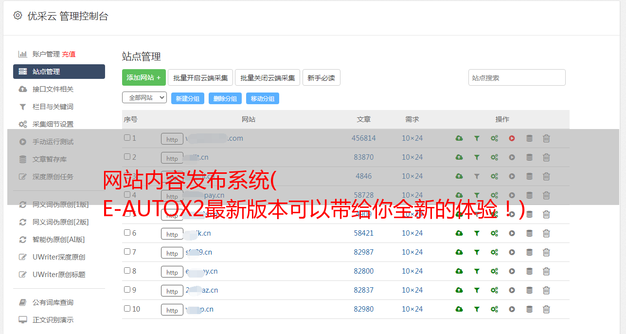Viewport: 626px width, 334px height.
Task: Click the green 添加网站 + button
Action: click(144, 77)
